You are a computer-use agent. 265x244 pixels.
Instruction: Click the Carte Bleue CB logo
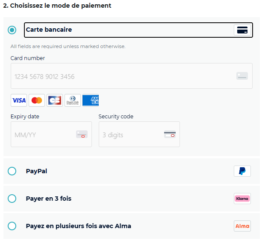[55, 100]
